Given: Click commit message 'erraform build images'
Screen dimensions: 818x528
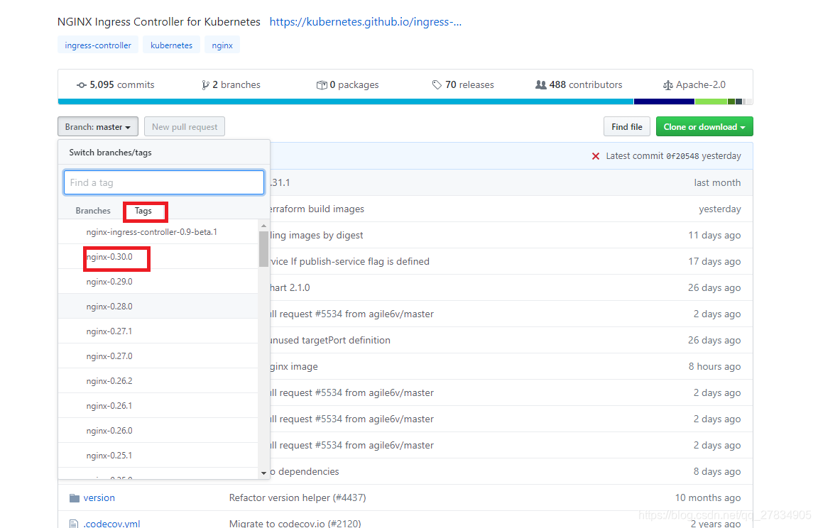Looking at the screenshot, I should 317,209.
